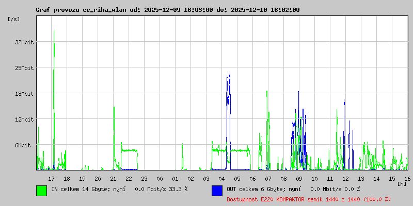Click the hour 03 x-axis label
This screenshot has width=413, height=206.
[x=206, y=179]
